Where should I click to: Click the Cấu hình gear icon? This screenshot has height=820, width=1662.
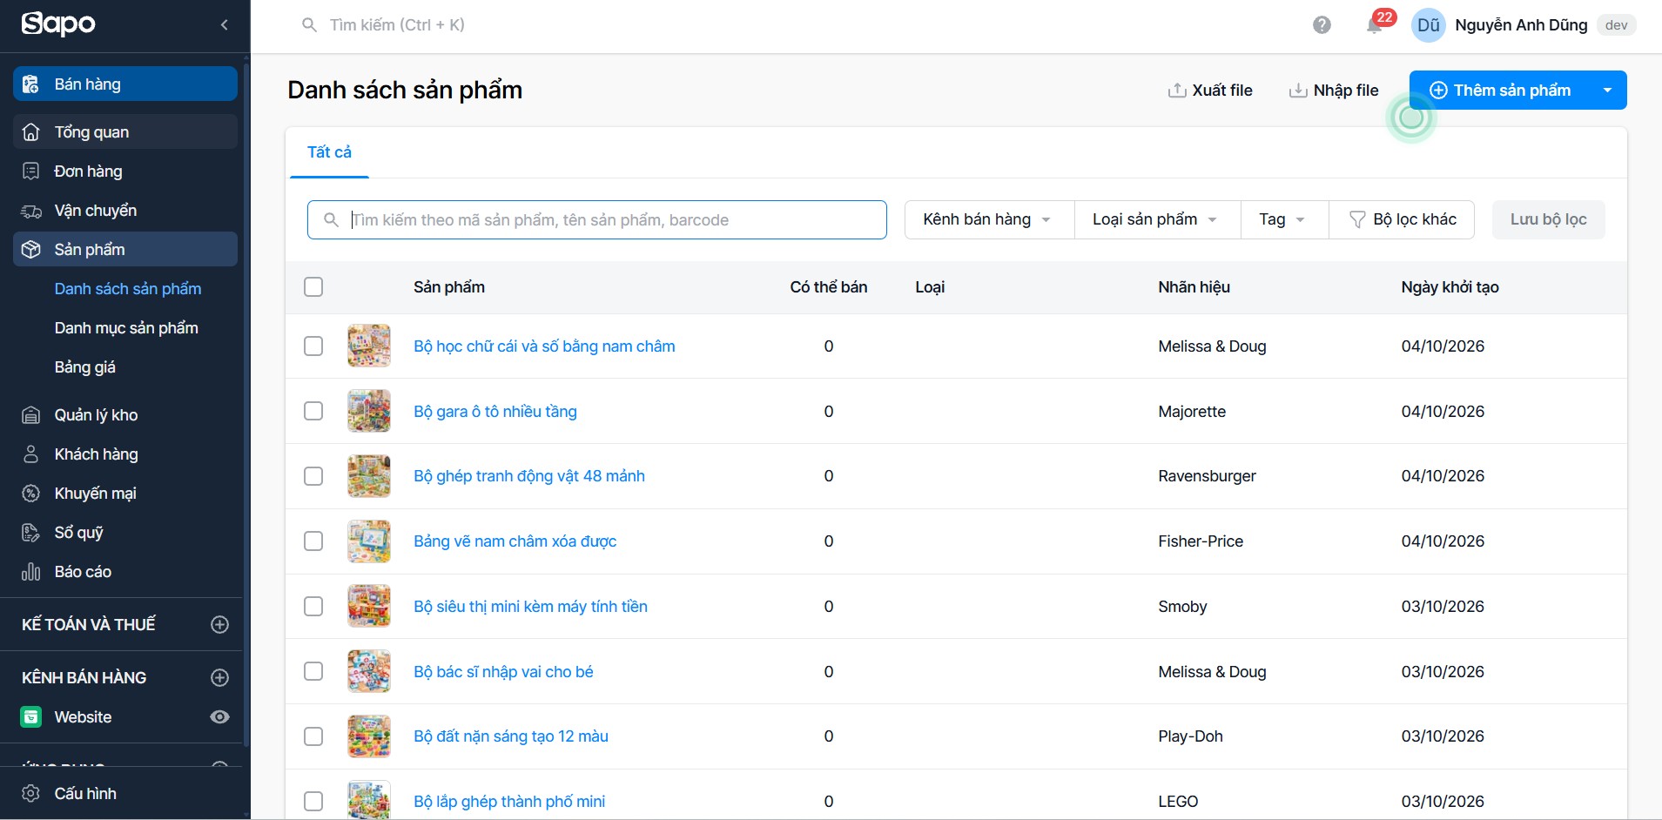(31, 794)
